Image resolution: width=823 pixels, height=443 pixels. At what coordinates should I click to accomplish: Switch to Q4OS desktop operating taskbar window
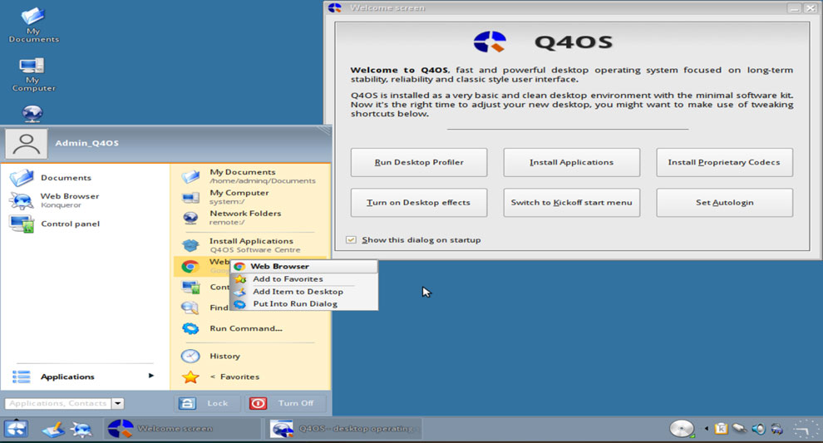pyautogui.click(x=345, y=429)
